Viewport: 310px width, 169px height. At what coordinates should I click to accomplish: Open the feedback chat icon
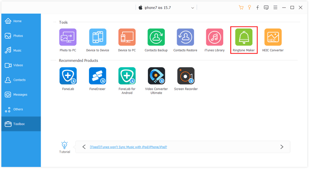click(x=266, y=8)
